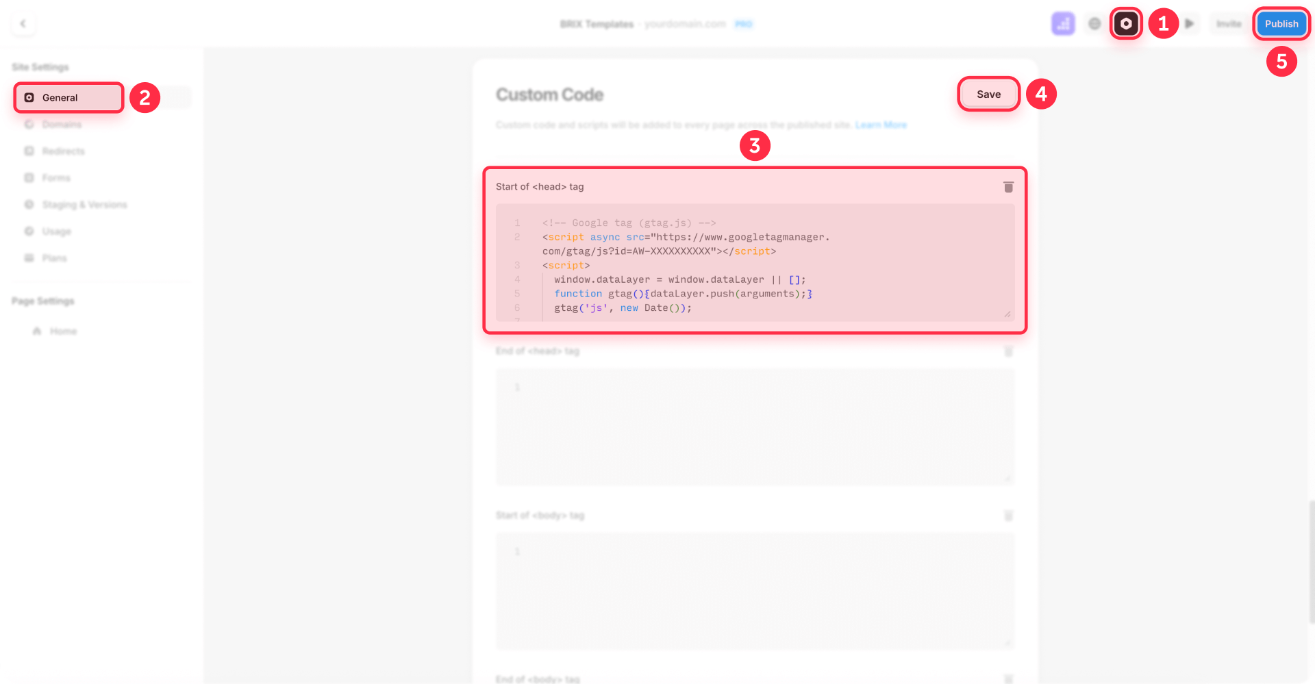Click the Google tag comment line

(629, 223)
